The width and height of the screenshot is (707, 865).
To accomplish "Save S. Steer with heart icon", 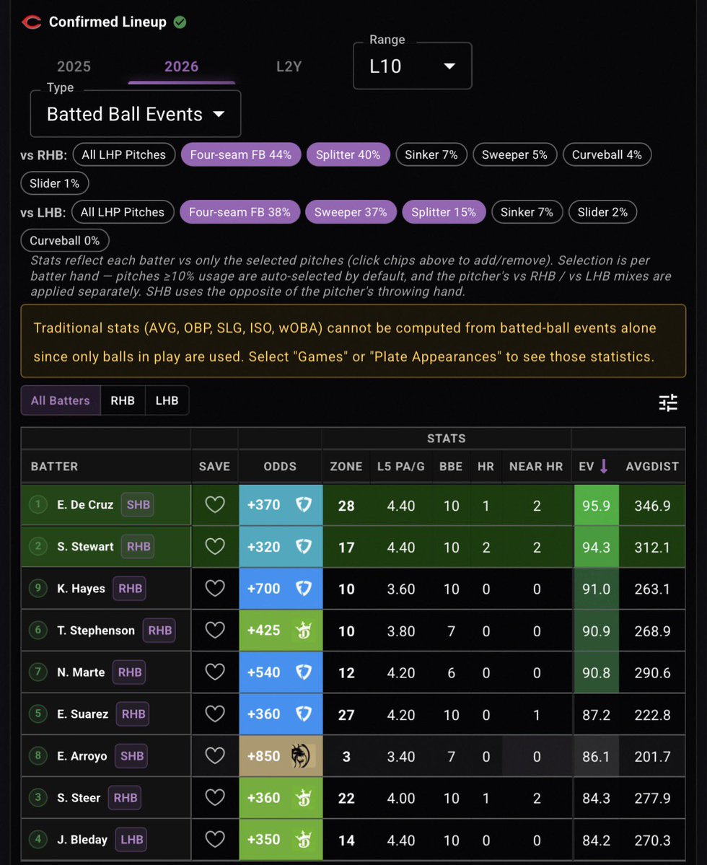I will point(215,798).
